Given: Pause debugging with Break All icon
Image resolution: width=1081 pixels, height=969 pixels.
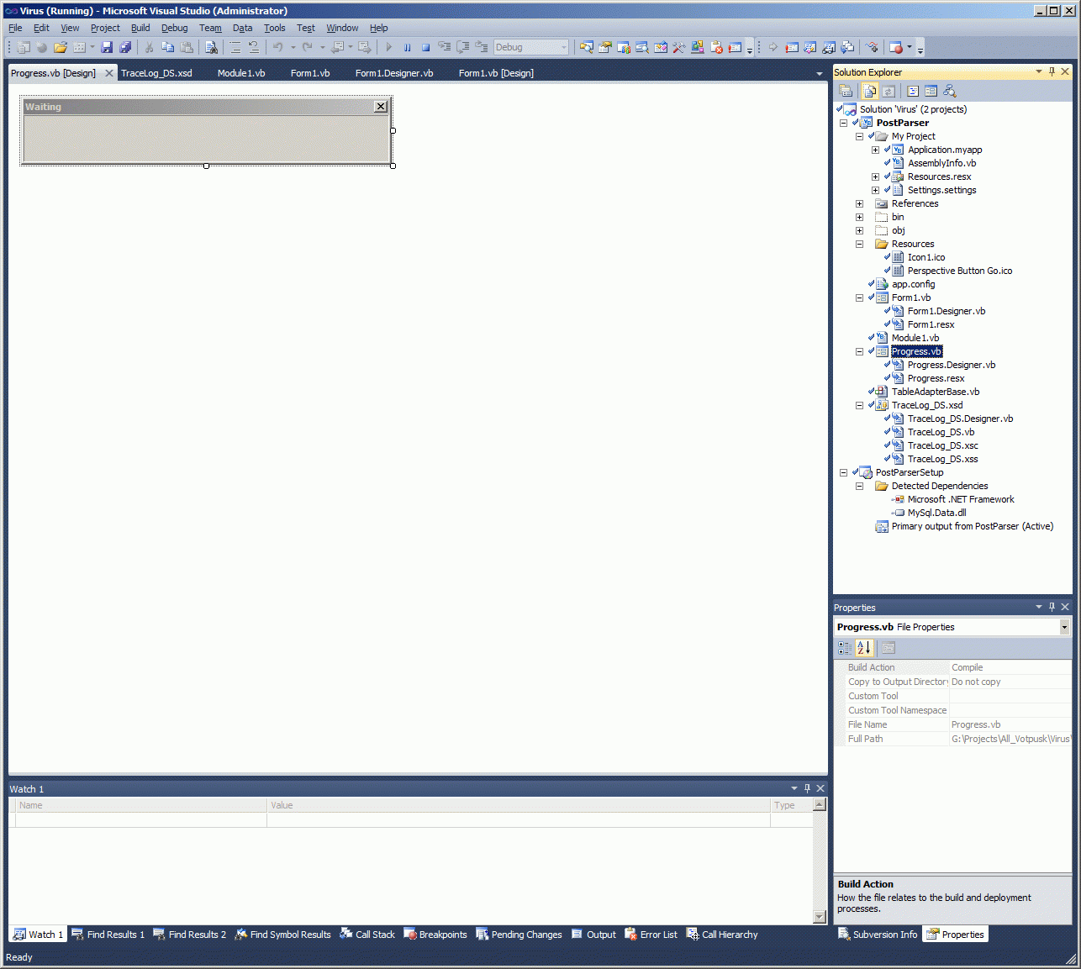Looking at the screenshot, I should [407, 47].
